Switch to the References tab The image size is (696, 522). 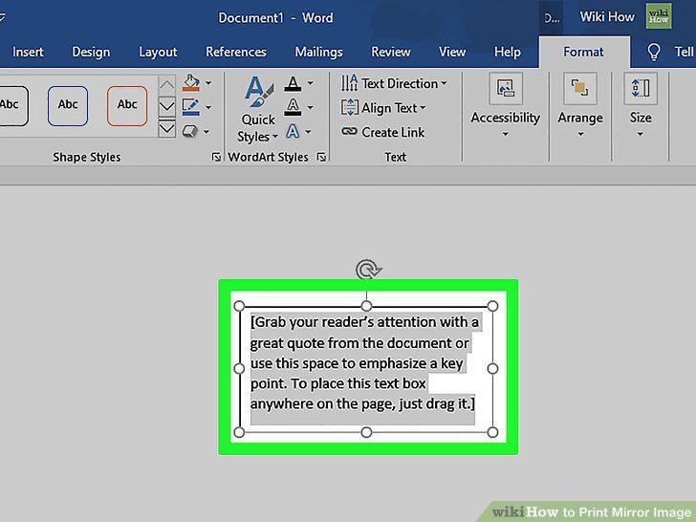pos(236,52)
